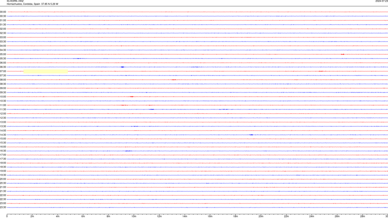Choose the 07:00 time label

[x=3, y=71]
